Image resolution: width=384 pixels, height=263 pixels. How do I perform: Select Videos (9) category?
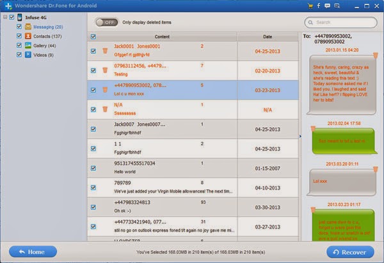coord(44,55)
